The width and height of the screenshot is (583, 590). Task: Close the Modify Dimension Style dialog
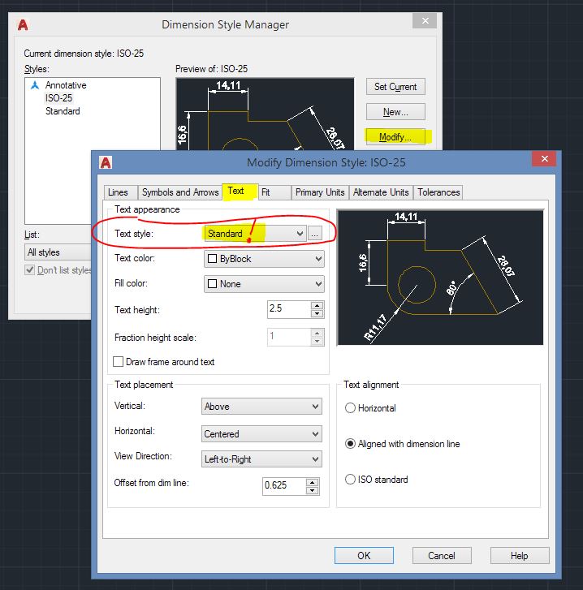tap(544, 158)
